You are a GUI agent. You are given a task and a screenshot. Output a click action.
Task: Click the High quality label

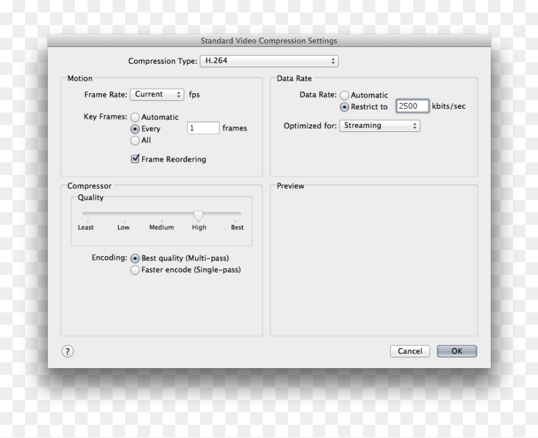(x=199, y=227)
